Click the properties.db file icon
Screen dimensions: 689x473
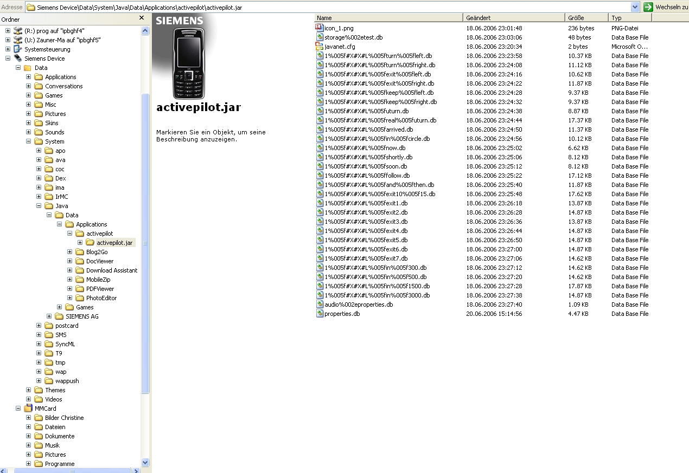click(320, 314)
